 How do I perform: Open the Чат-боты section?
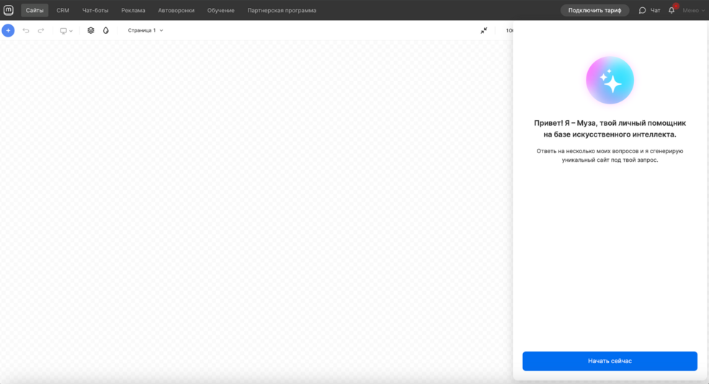(x=95, y=10)
